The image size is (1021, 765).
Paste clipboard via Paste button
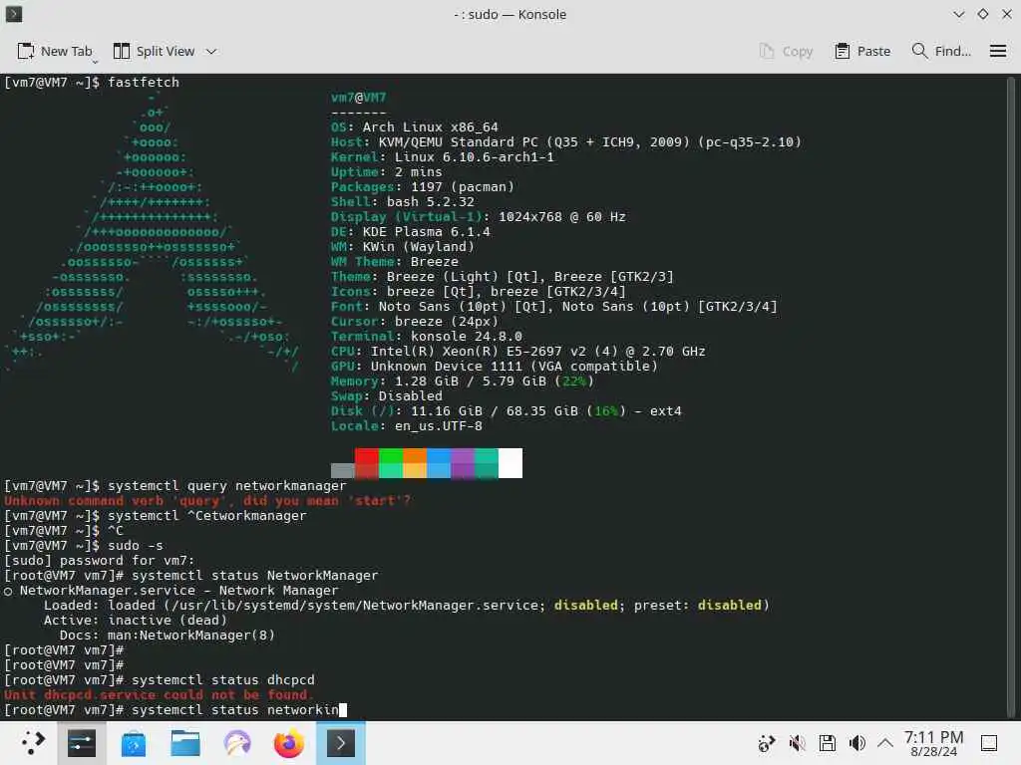pyautogui.click(x=862, y=52)
